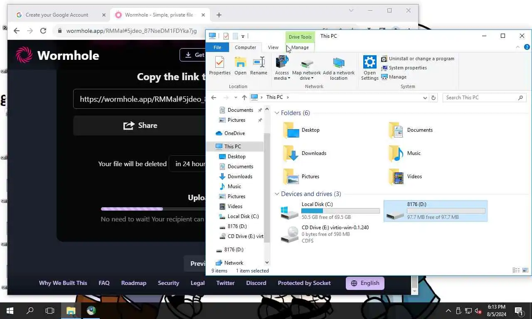
Task: Switch to the Computer ribbon tab
Action: (x=245, y=47)
